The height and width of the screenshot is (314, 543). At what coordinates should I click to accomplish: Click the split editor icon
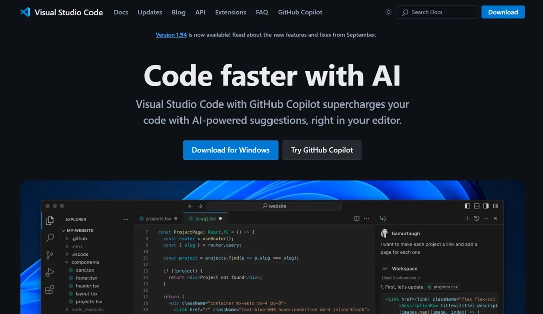(x=357, y=218)
